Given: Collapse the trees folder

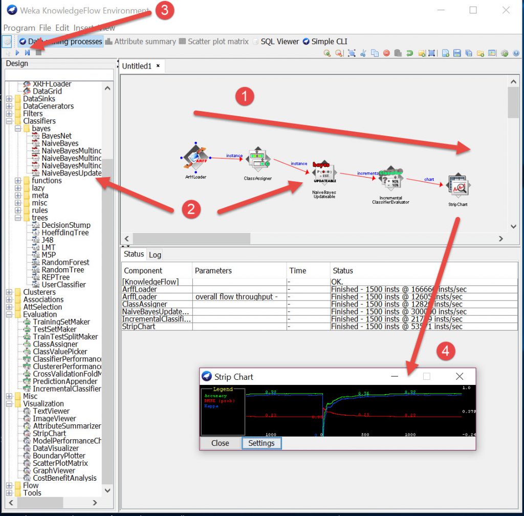Looking at the screenshot, I should (18, 218).
